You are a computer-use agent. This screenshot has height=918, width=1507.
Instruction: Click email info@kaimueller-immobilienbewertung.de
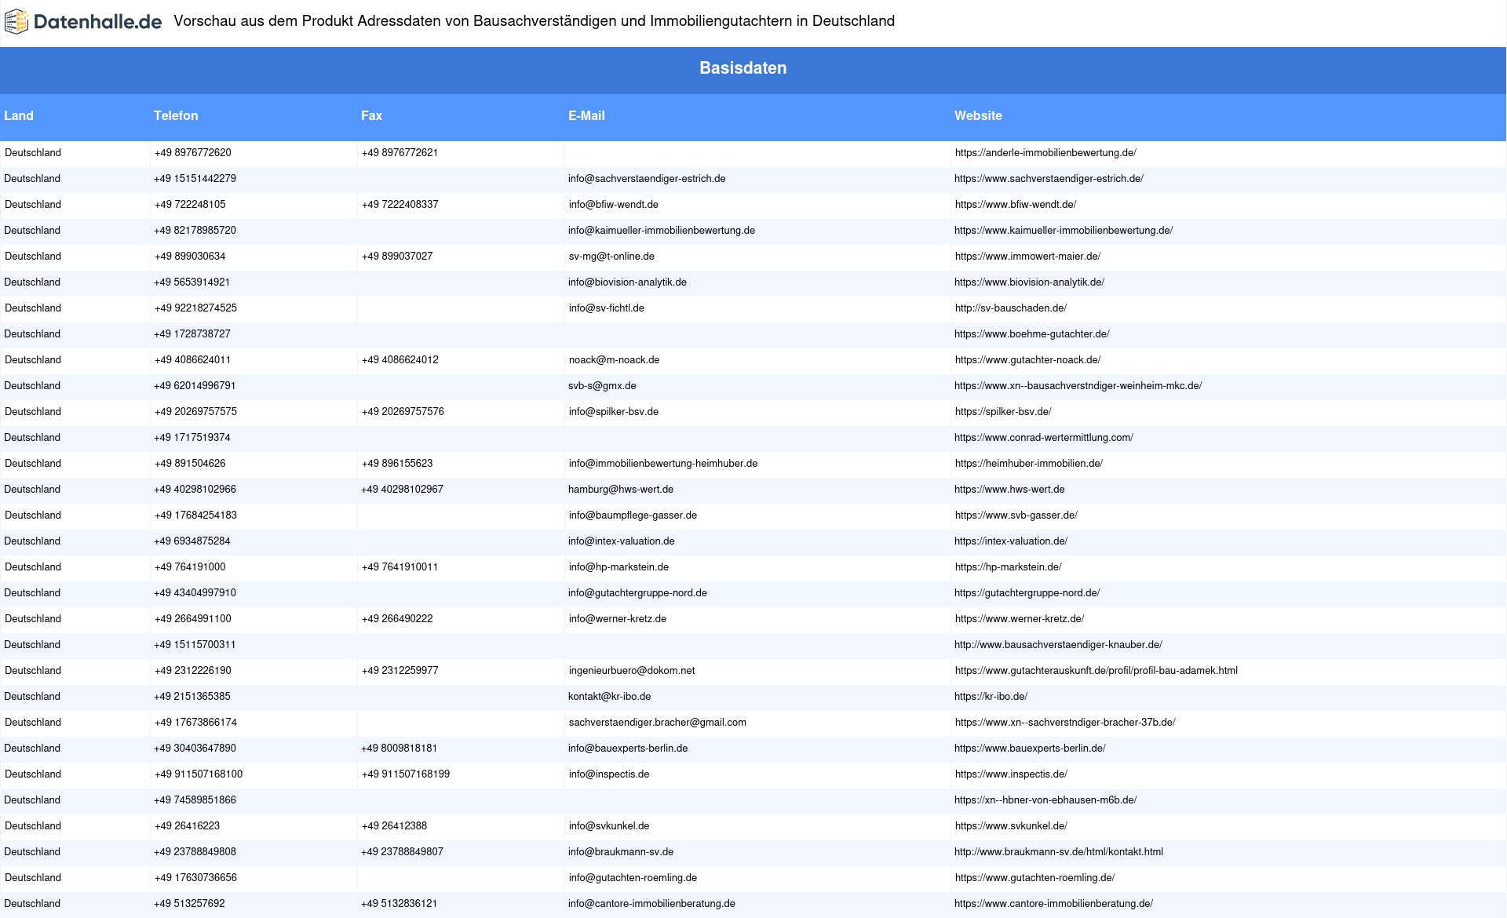point(662,231)
